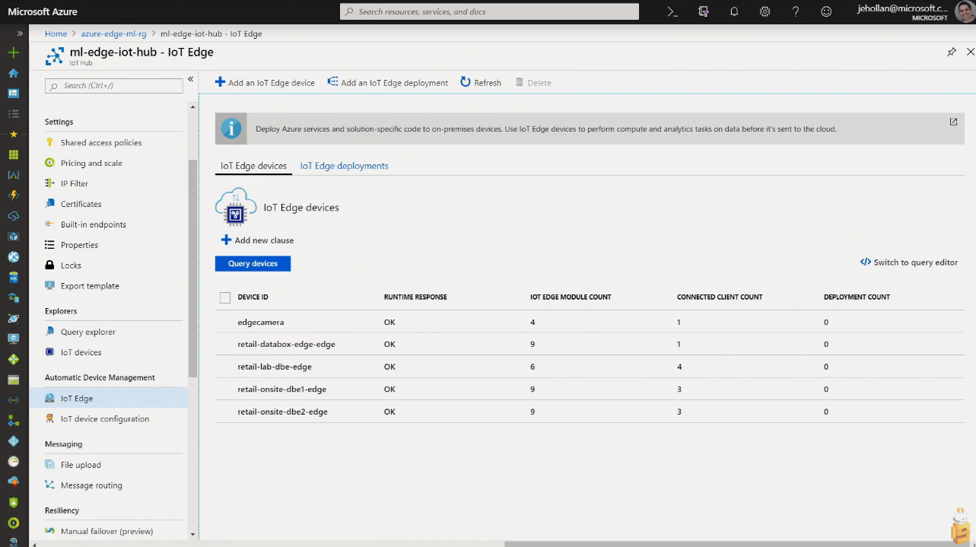976x547 pixels.
Task: Click the help question mark icon
Action: pyautogui.click(x=796, y=11)
